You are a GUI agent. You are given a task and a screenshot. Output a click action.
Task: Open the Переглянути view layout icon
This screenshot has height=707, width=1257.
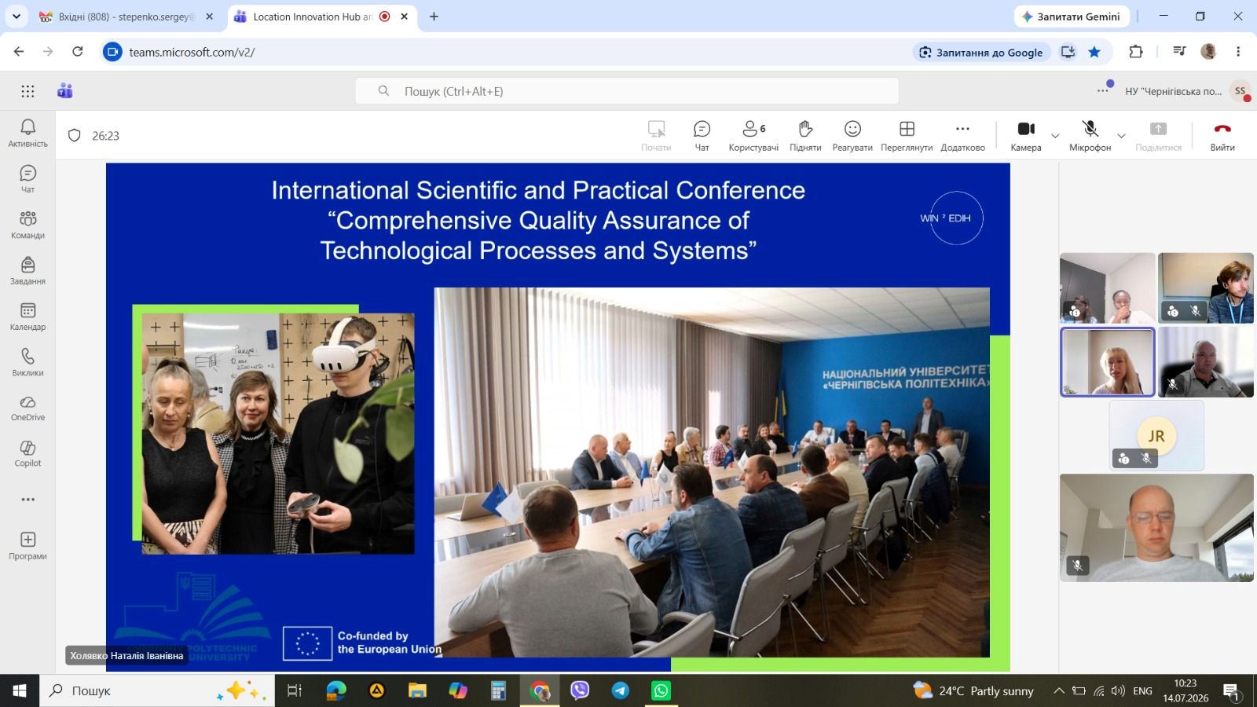[907, 136]
